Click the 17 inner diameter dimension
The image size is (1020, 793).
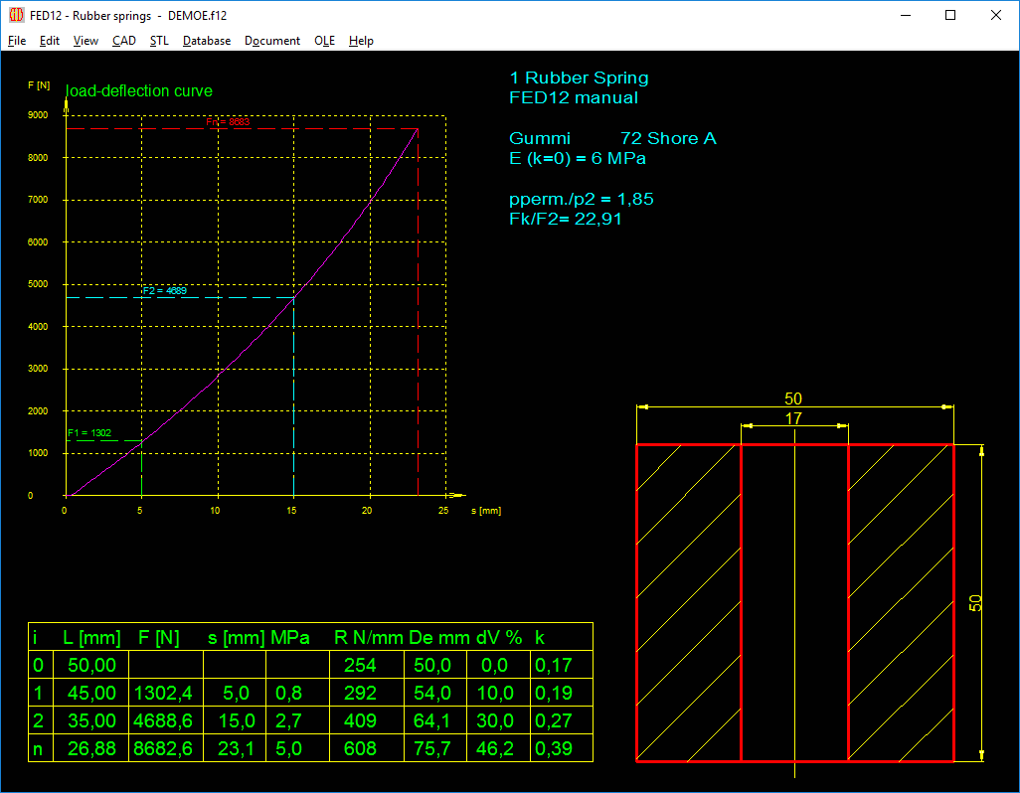793,419
